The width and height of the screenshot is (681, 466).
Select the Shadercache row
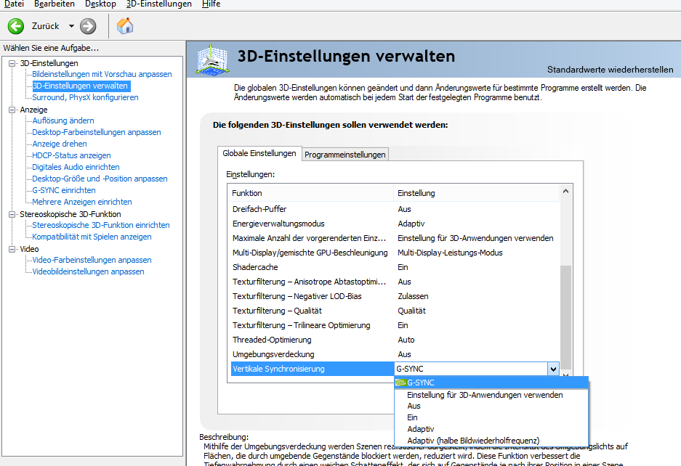tap(395, 267)
